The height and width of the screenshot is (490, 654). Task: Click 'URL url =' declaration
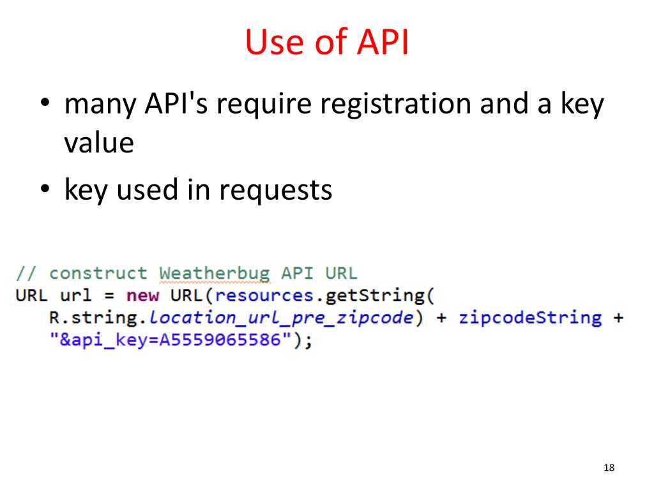click(x=65, y=295)
